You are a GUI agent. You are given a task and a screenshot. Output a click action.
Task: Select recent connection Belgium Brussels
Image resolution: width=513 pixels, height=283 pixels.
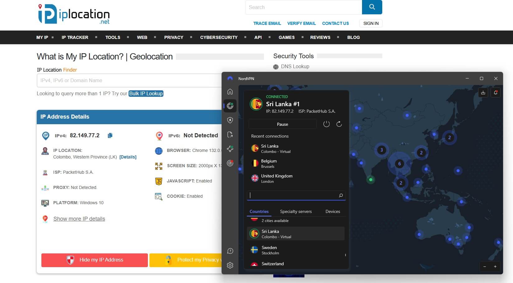pyautogui.click(x=296, y=163)
